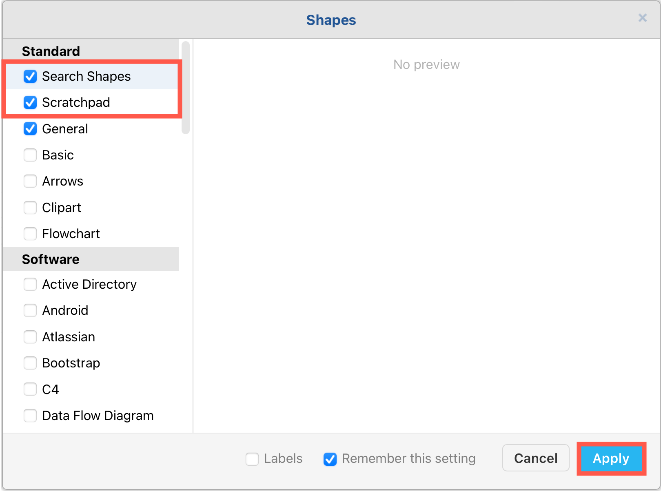
Task: Apply the selected shape libraries
Action: [611, 458]
